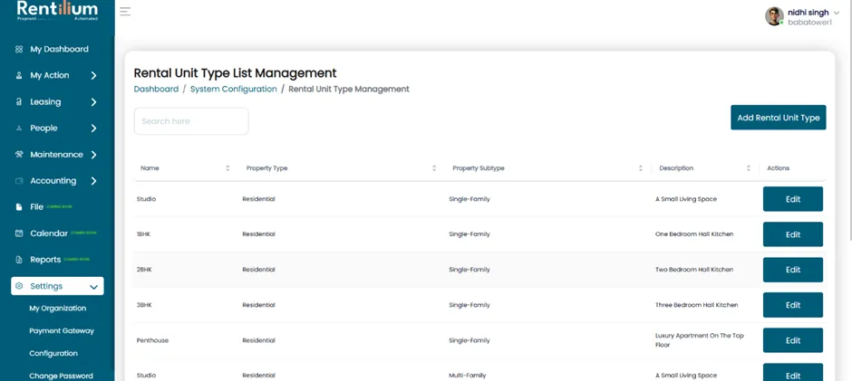The image size is (852, 381).
Task: Click the Accounting wallet icon
Action: pyautogui.click(x=19, y=181)
